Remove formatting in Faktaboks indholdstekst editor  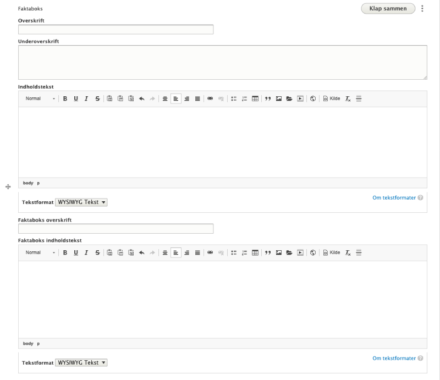pos(348,253)
